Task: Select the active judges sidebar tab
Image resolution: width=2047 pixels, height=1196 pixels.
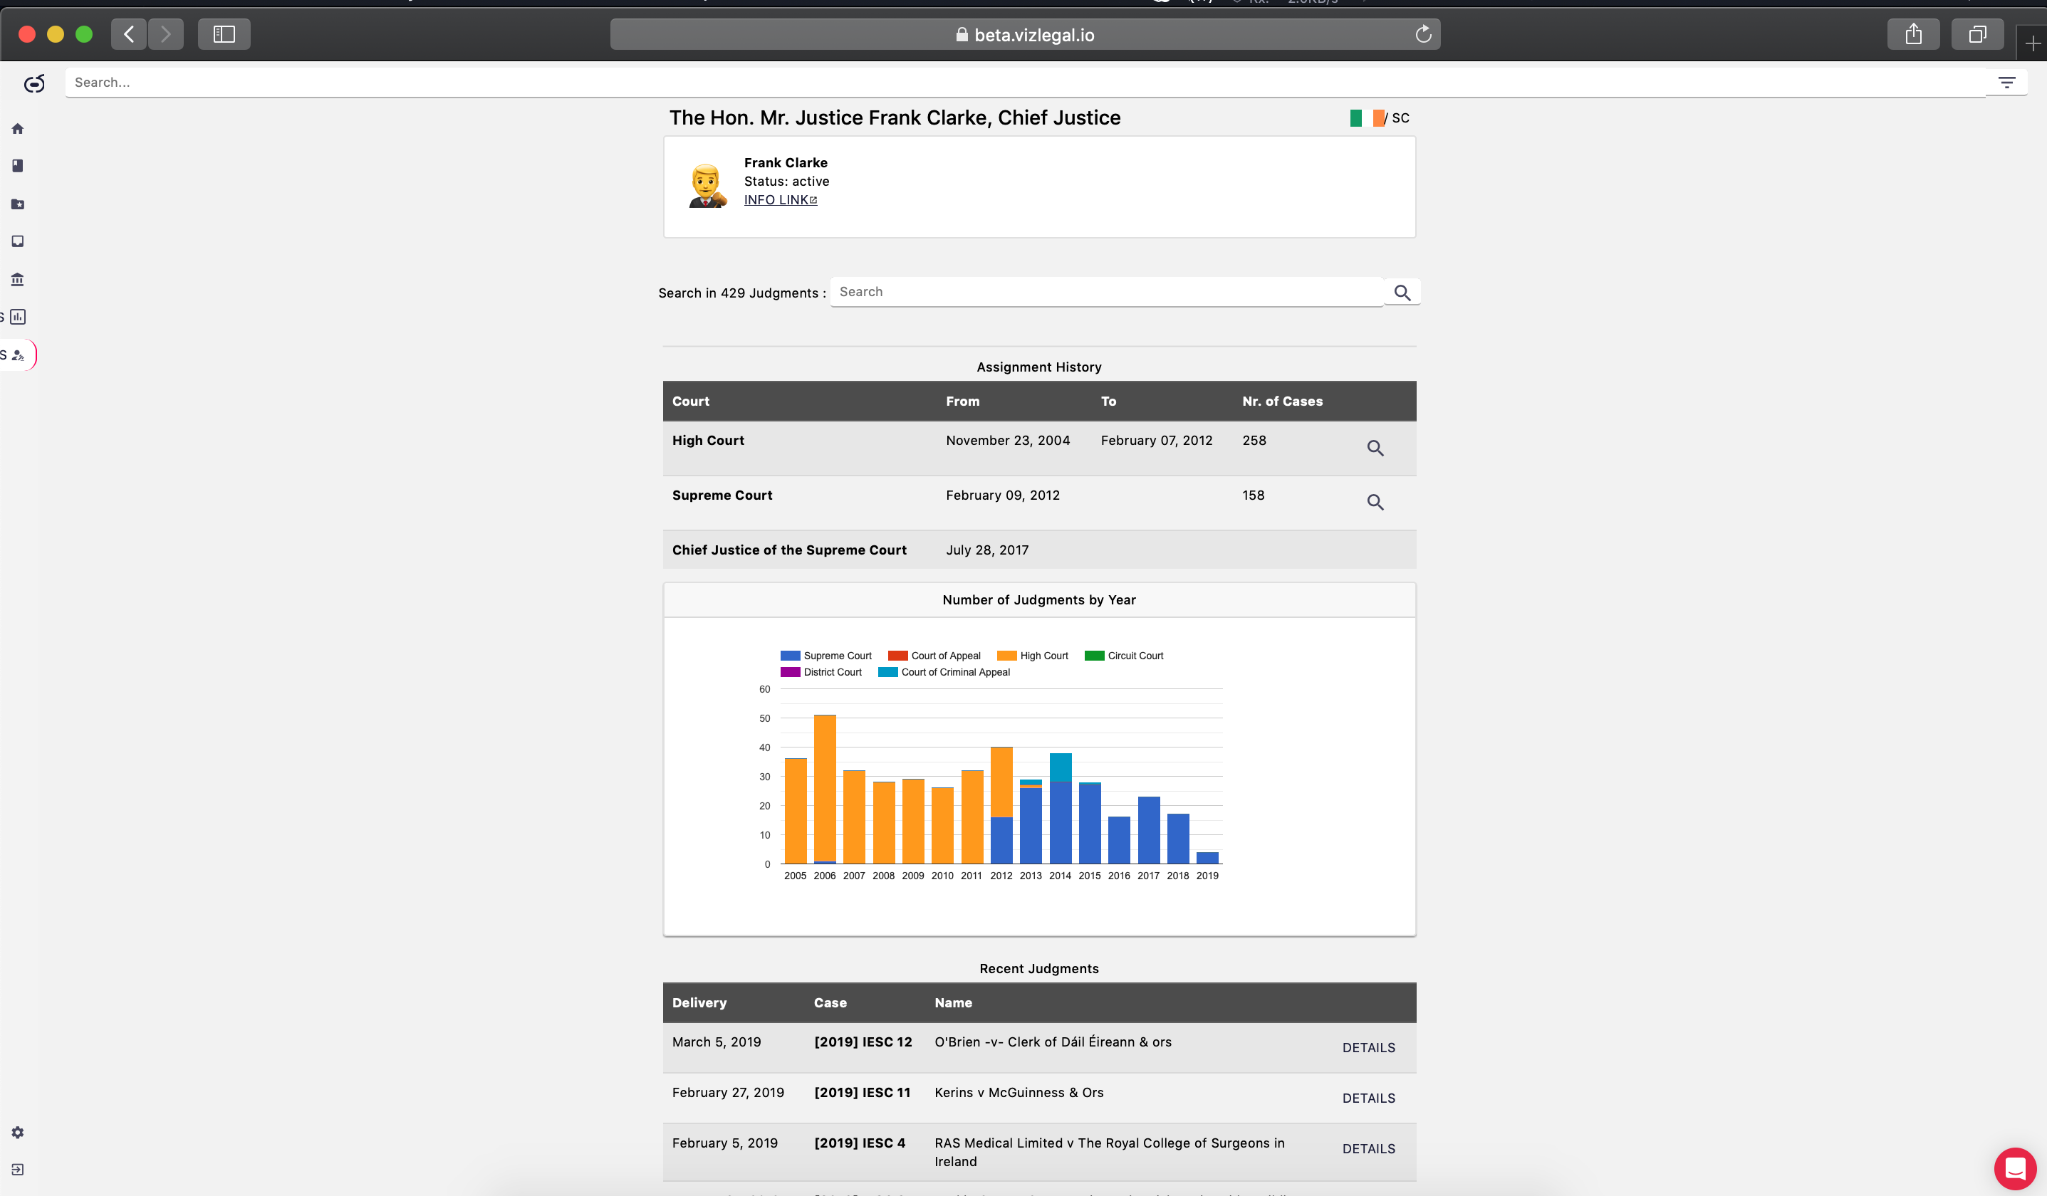Action: 18,355
